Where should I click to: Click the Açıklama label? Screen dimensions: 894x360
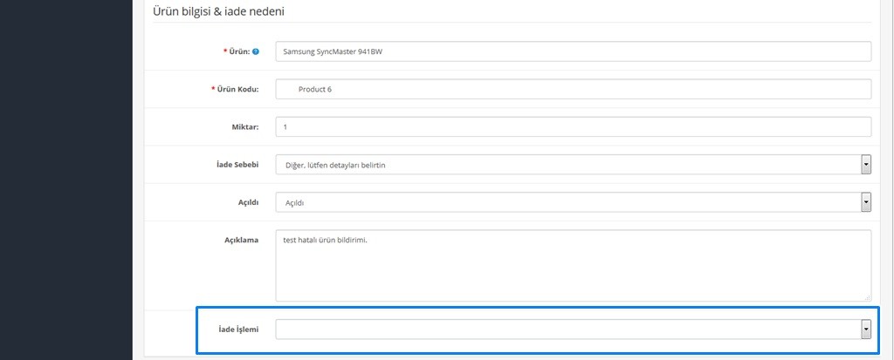(241, 240)
